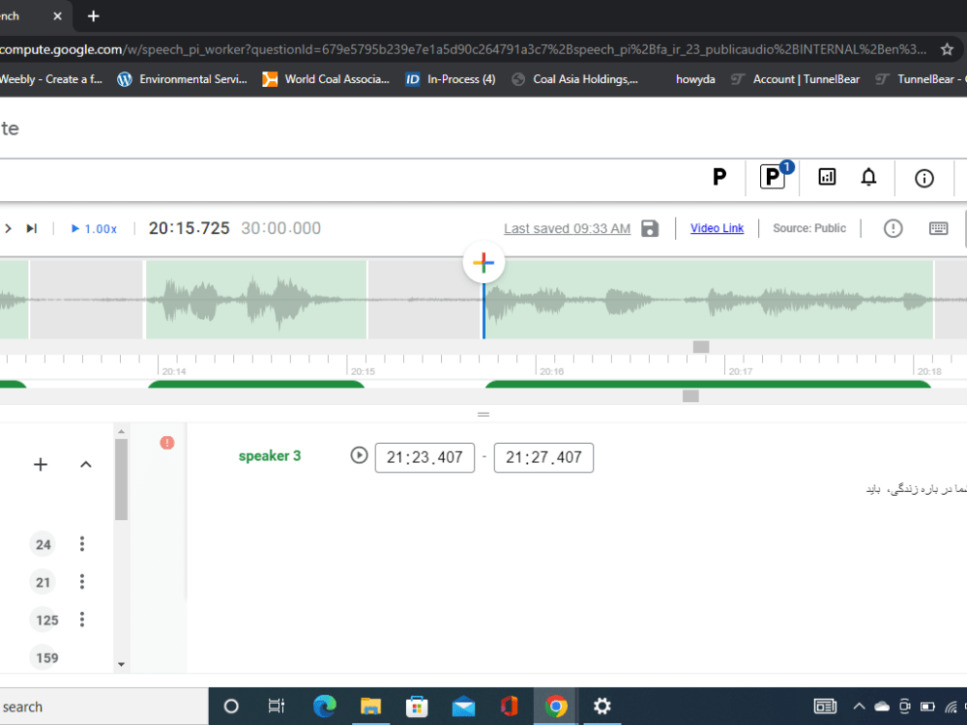Click the warning exclamation icon near keyboard icon

tap(892, 228)
